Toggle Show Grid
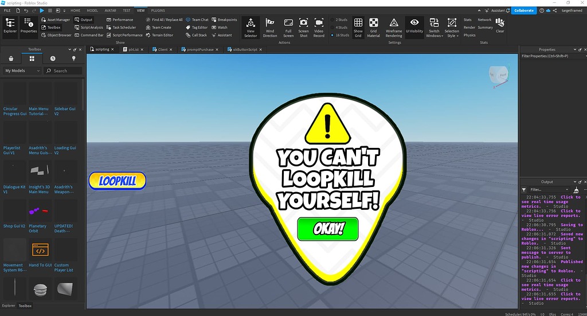587x316 pixels. 358,28
